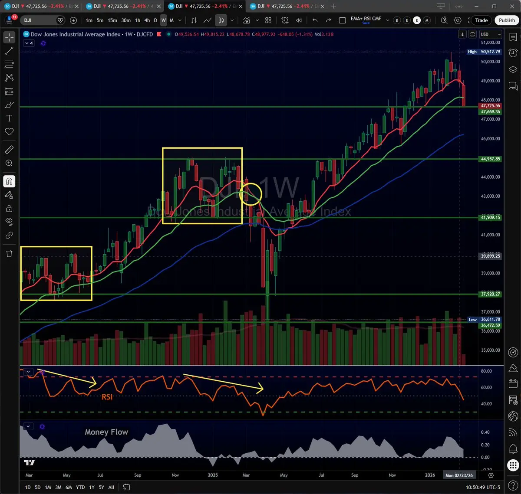Expand the indicator favorites dropdown arrow
The image size is (521, 494).
257,20
